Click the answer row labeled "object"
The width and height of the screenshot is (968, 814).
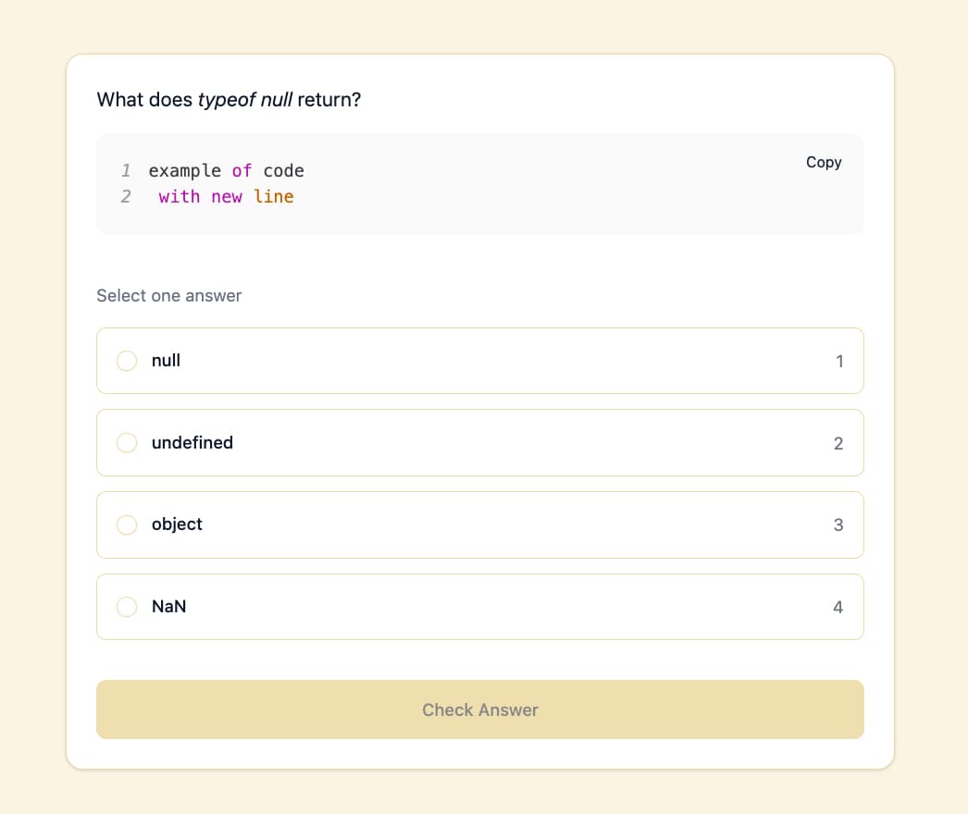click(x=480, y=524)
